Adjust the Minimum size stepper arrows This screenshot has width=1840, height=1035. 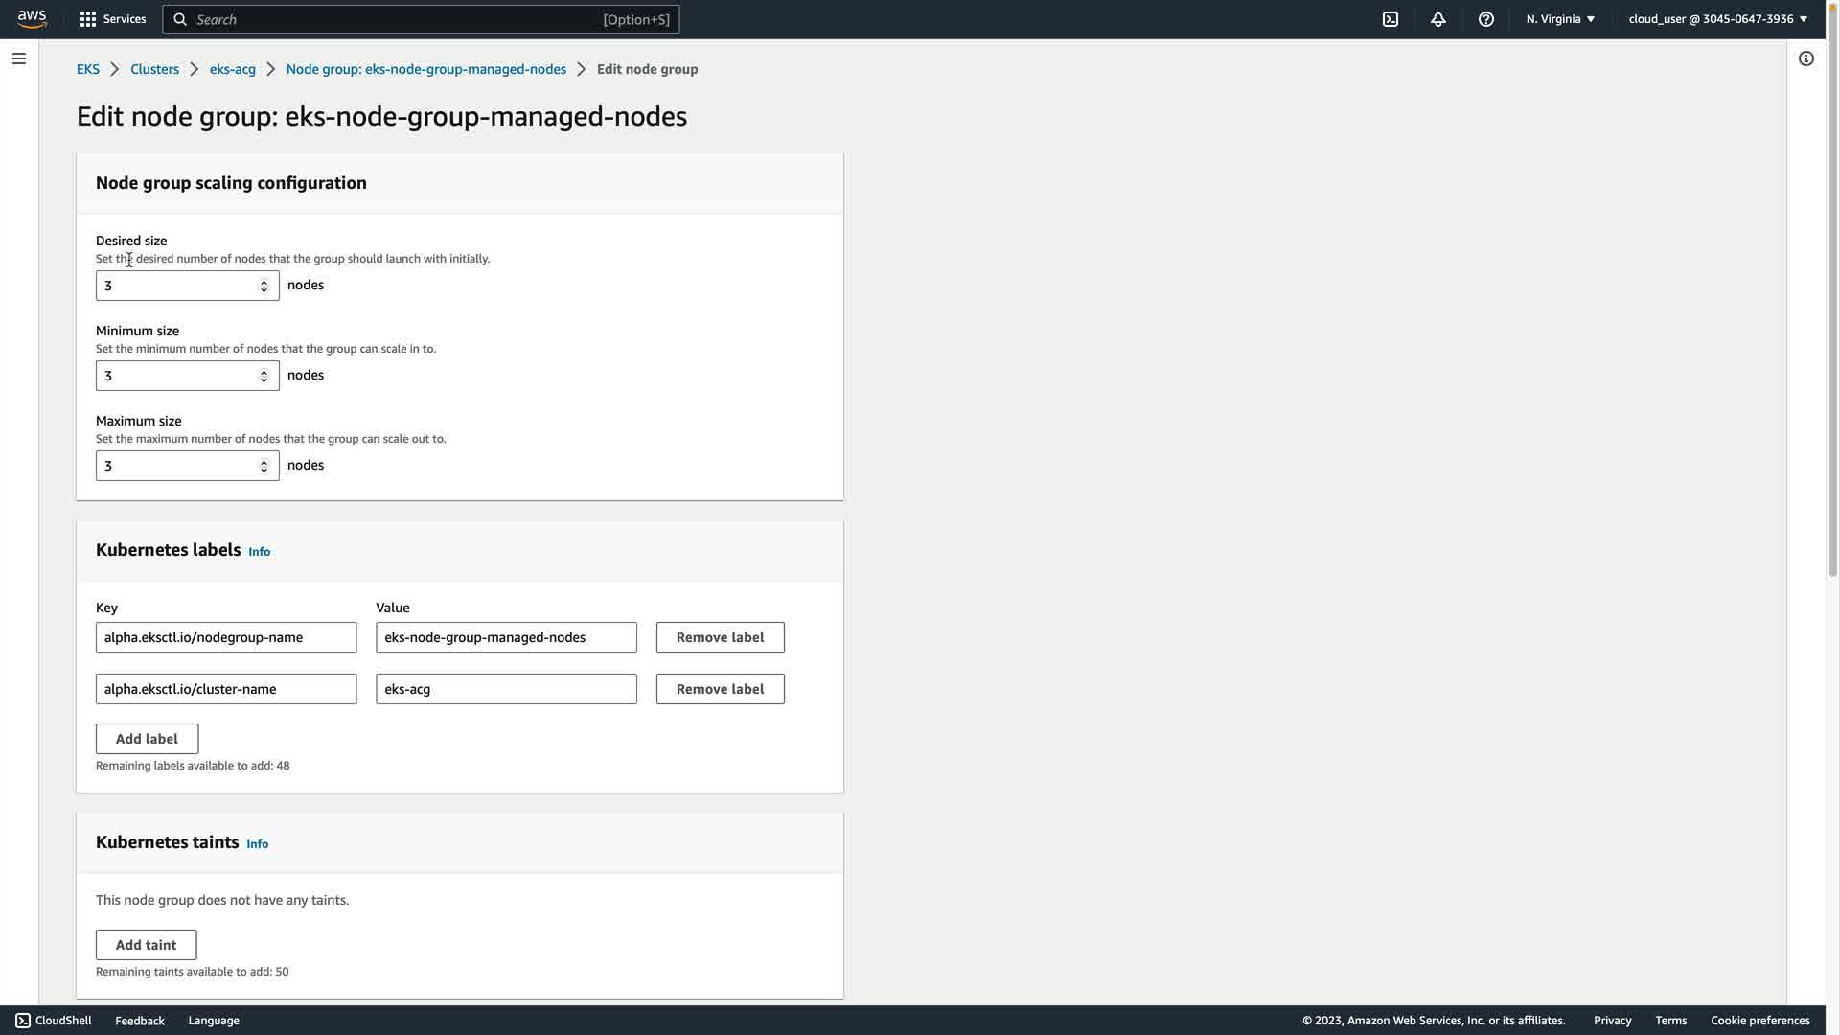click(264, 376)
